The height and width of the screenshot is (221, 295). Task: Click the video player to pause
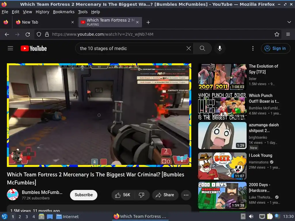tap(99, 115)
